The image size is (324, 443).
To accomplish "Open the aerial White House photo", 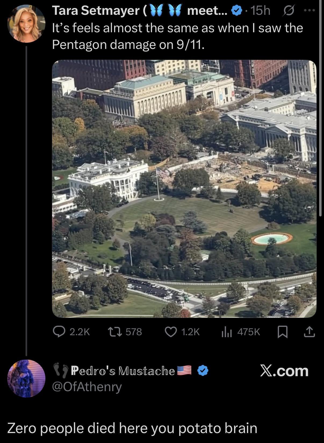I will (184, 188).
